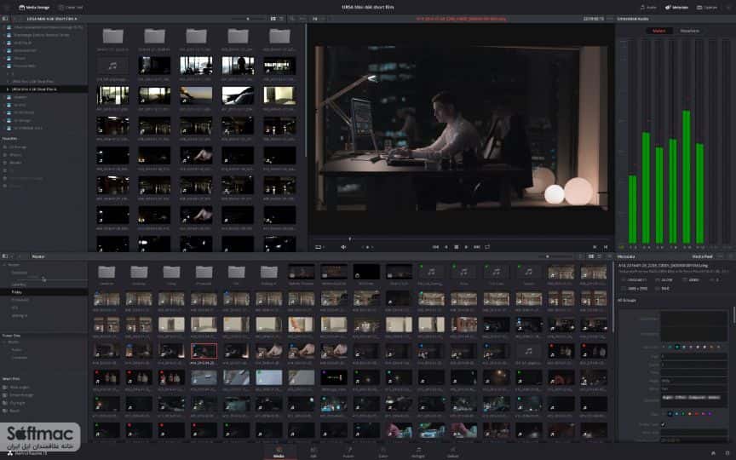736x460 pixels.
Task: Mute viewer audio with speaker icon
Action: (x=343, y=247)
